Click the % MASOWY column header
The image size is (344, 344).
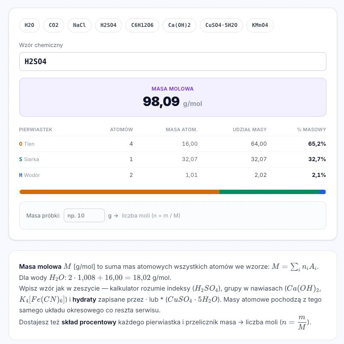311,129
